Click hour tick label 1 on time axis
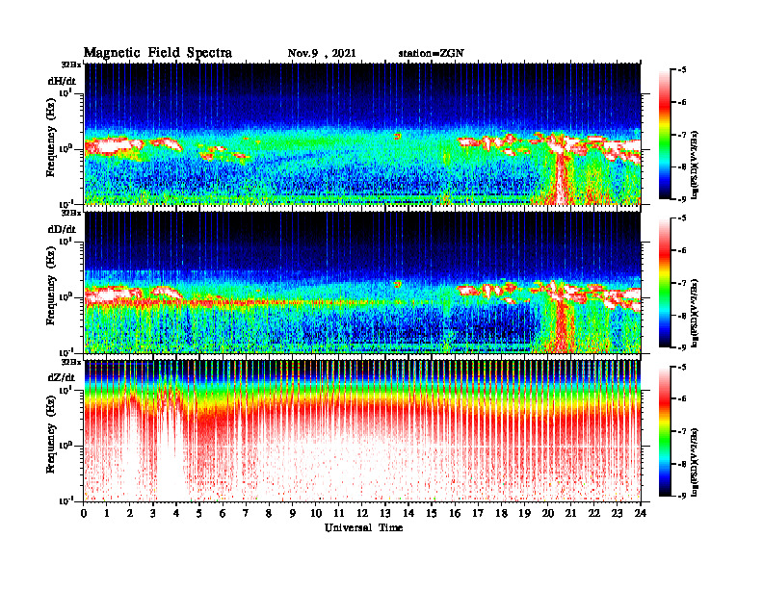763x589 pixels. coord(107,513)
